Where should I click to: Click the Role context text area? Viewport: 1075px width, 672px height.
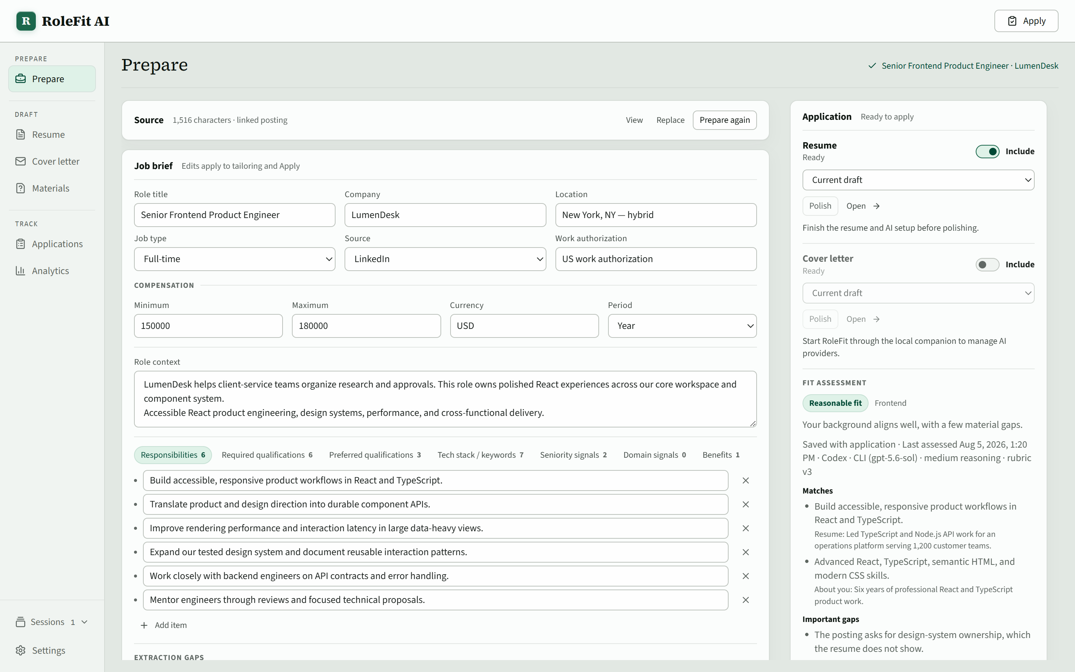click(445, 399)
